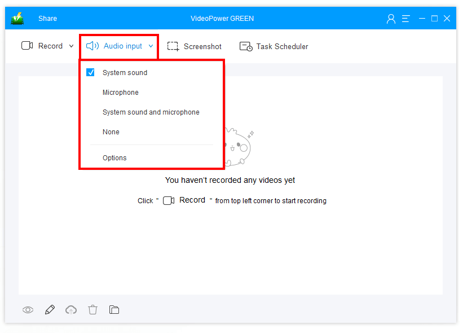This screenshot has width=463, height=333.
Task: Open audio Options from the menu
Action: click(x=114, y=158)
